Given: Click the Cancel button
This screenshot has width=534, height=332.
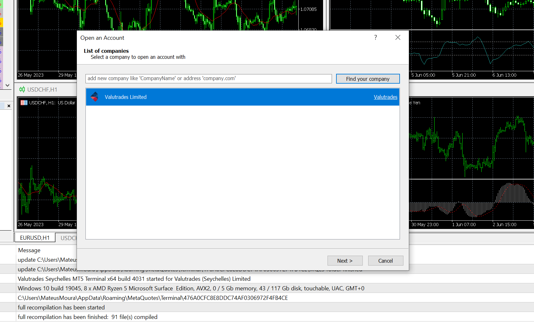Looking at the screenshot, I should 386,261.
